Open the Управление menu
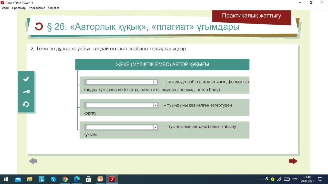The width and height of the screenshot is (328, 184). (37, 8)
